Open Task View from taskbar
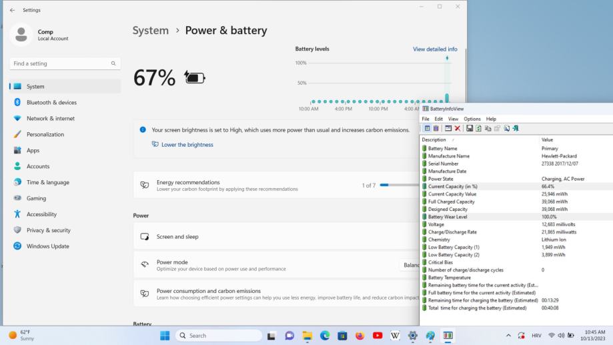 pyautogui.click(x=271, y=336)
